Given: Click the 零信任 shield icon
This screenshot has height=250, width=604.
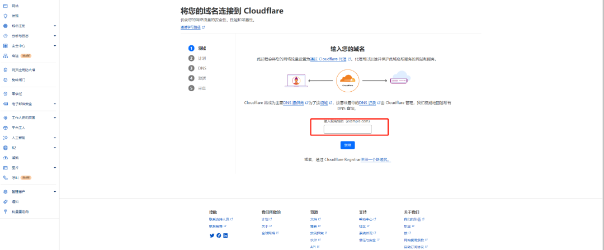Looking at the screenshot, I should tap(6, 93).
